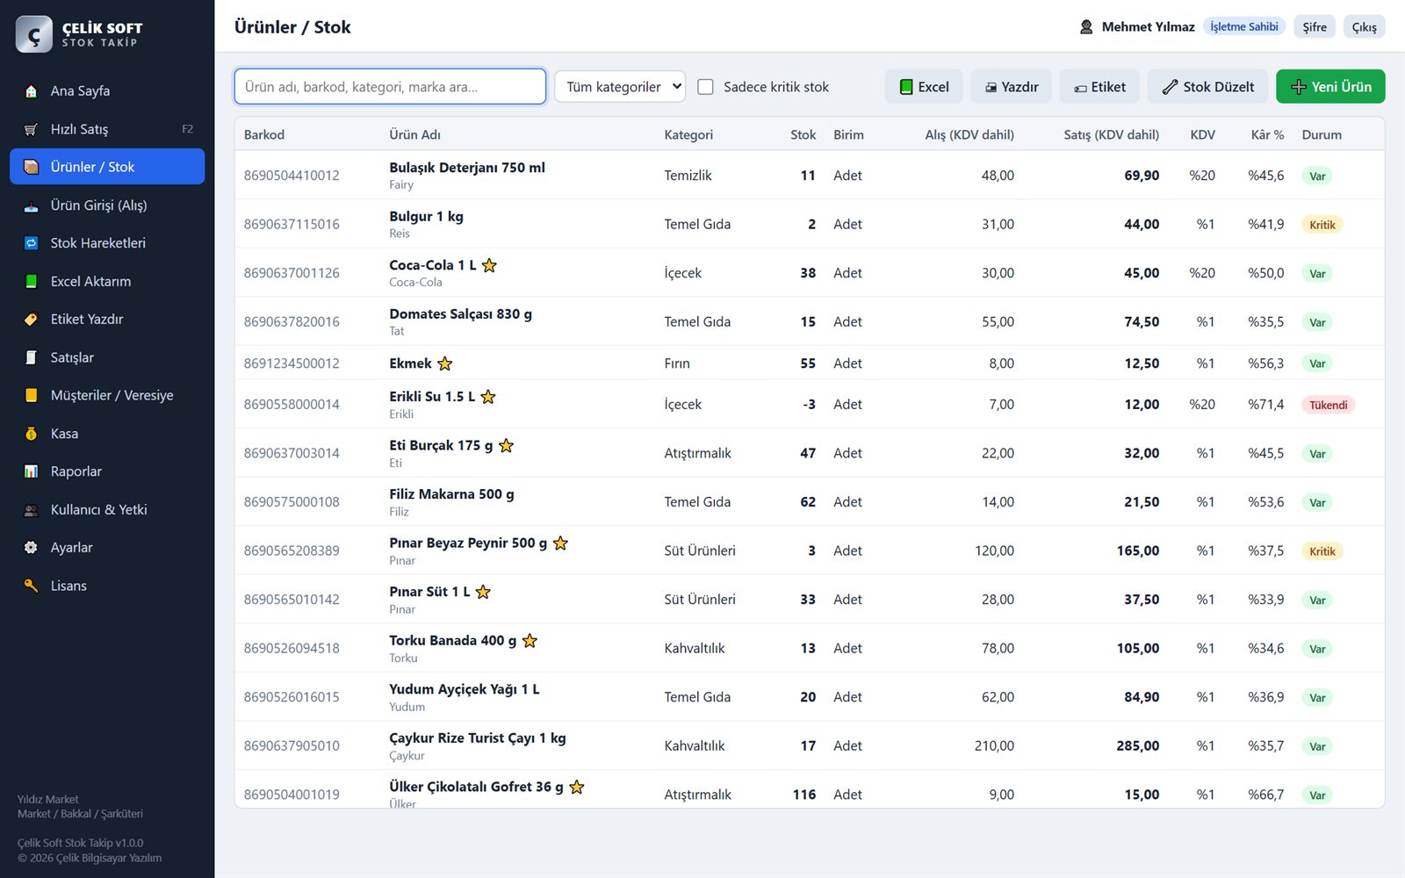Click the Satışlar receipt icon

click(x=32, y=357)
